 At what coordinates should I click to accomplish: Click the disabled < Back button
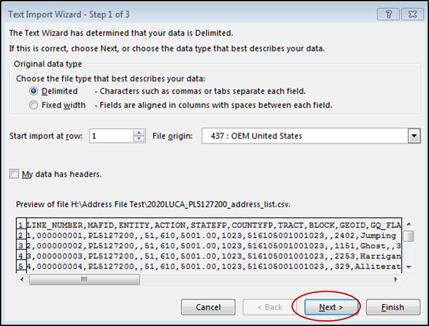click(270, 307)
